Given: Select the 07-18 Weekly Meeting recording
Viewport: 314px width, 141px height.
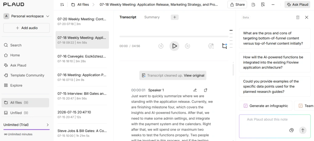Looking at the screenshot, I should 82,40.
